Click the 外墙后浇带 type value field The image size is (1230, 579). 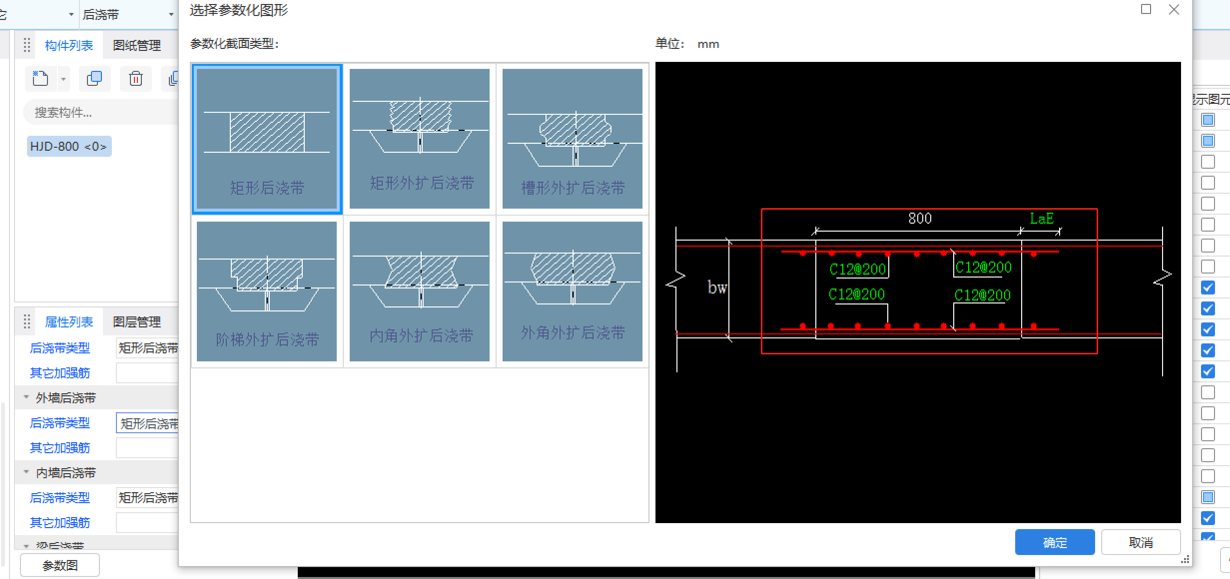pos(147,423)
